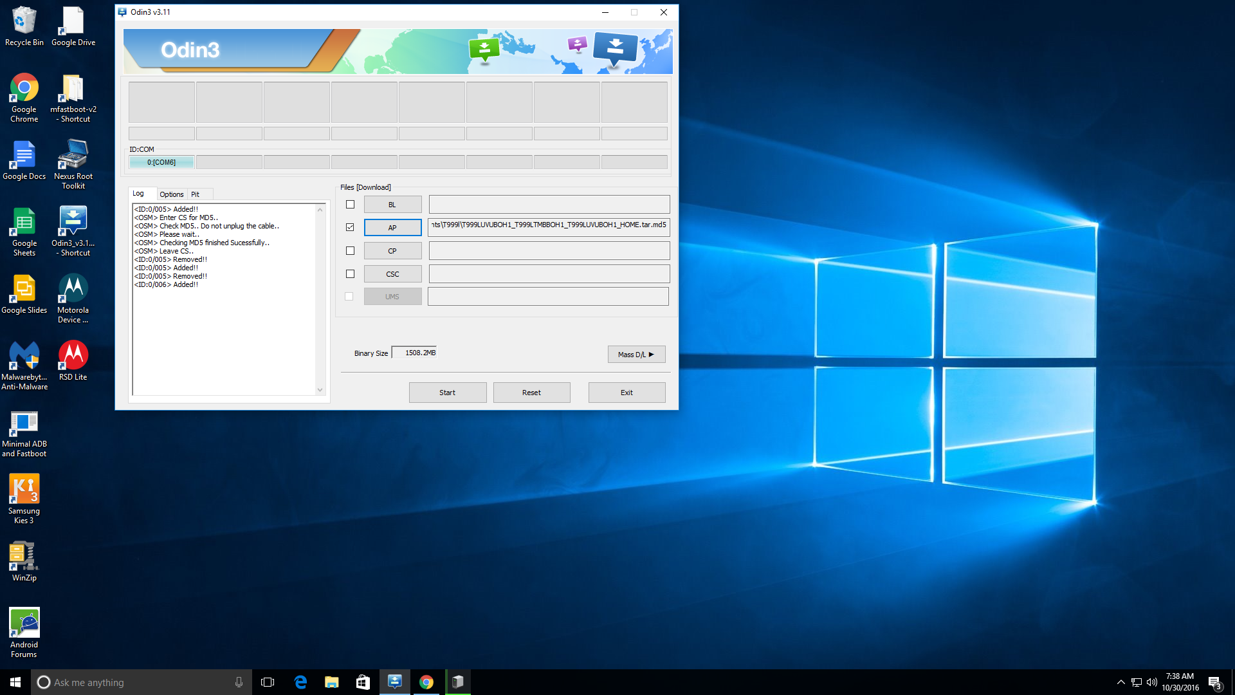The width and height of the screenshot is (1235, 695).
Task: Click the CP file path field
Action: click(549, 251)
